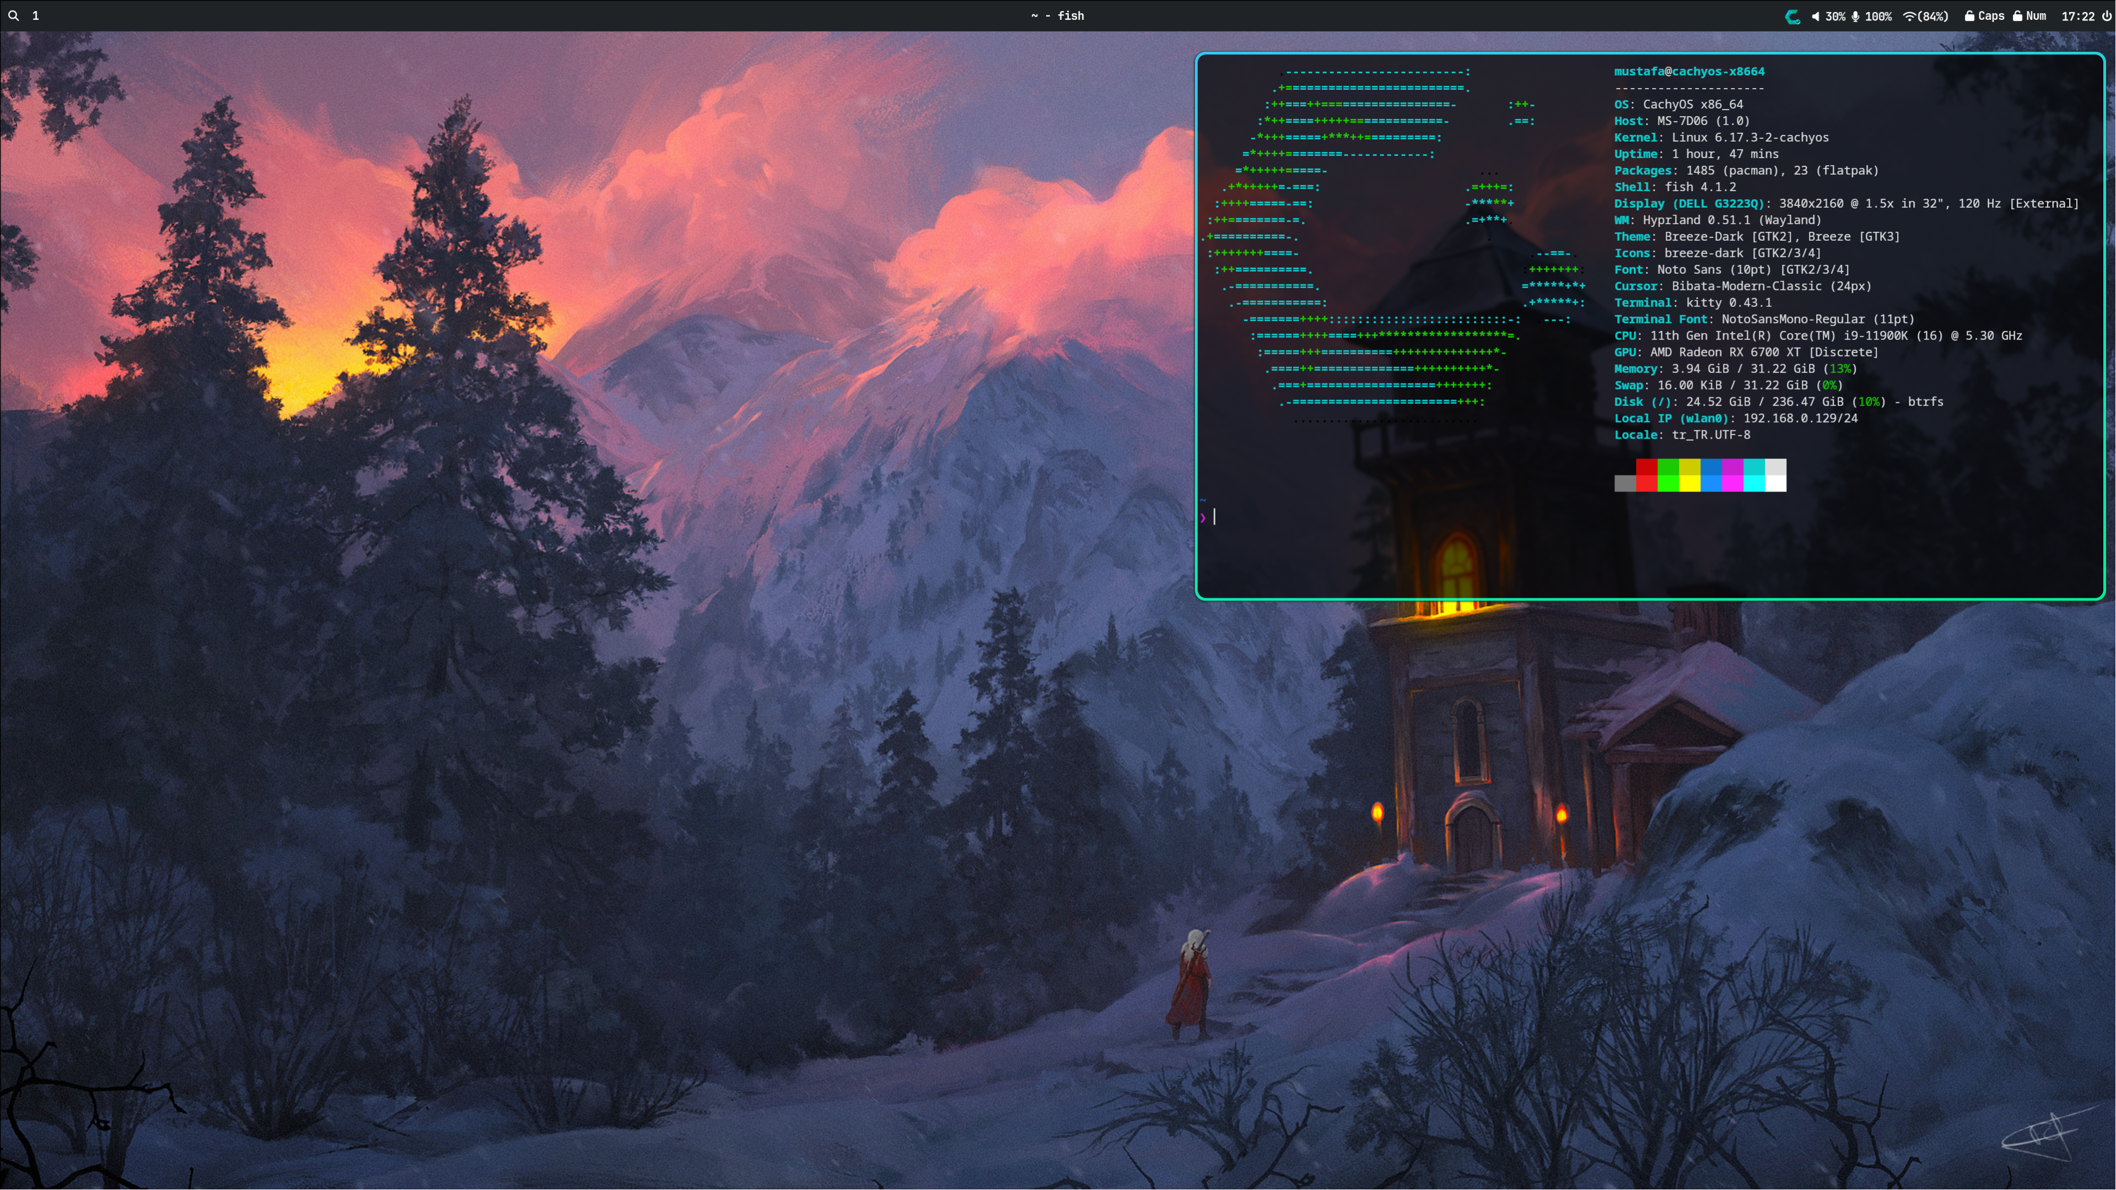Click the 'Terminal: kitty 0.43.1' line
This screenshot has width=2116, height=1190.
click(x=1693, y=302)
